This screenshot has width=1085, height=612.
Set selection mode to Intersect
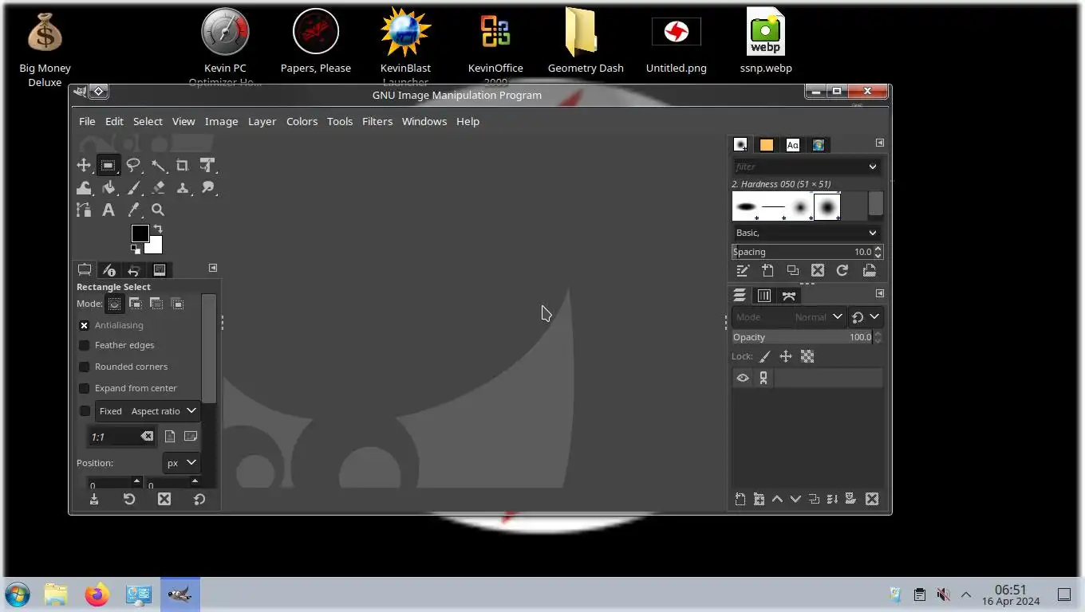point(177,304)
